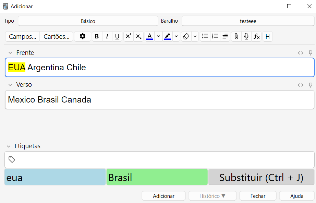Open the equations fx menu
The width and height of the screenshot is (316, 203).
256,36
